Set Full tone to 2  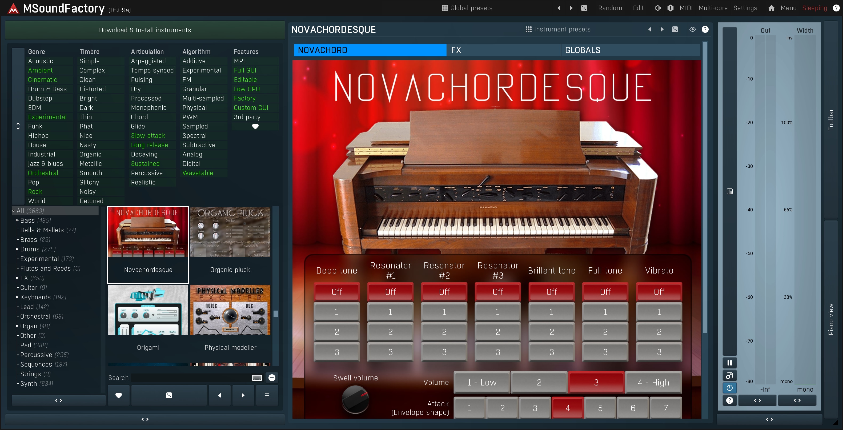tap(605, 332)
